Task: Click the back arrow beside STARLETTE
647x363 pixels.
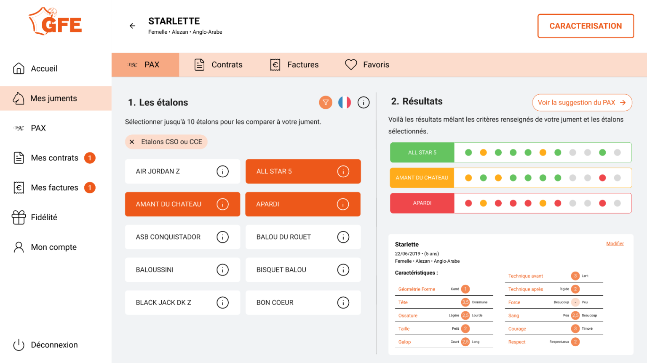Action: [132, 26]
